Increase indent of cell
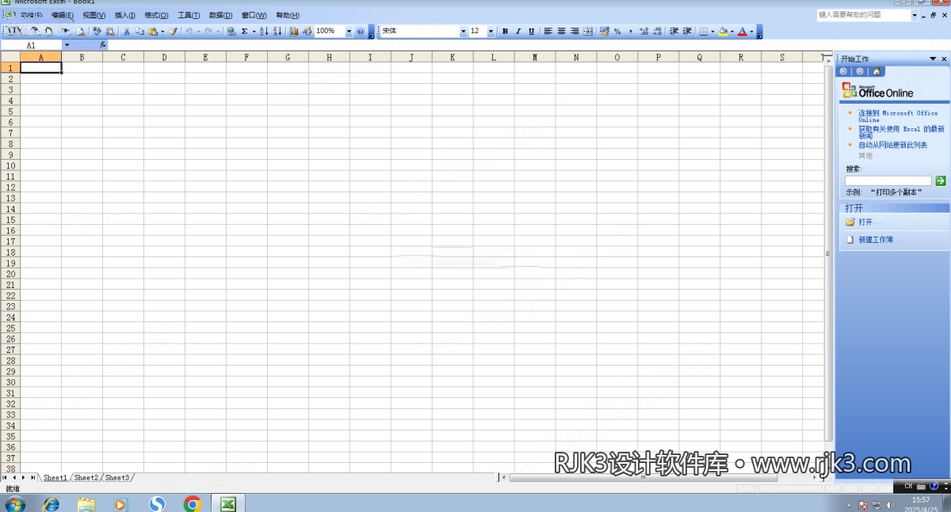The width and height of the screenshot is (951, 512). pyautogui.click(x=687, y=32)
